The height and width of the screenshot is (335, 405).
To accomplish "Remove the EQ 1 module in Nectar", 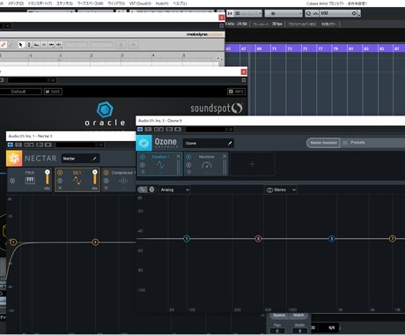I will tap(60, 188).
